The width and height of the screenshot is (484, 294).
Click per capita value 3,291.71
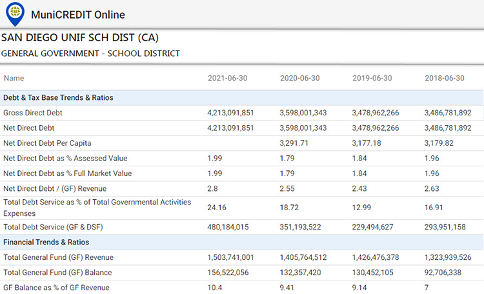click(294, 143)
